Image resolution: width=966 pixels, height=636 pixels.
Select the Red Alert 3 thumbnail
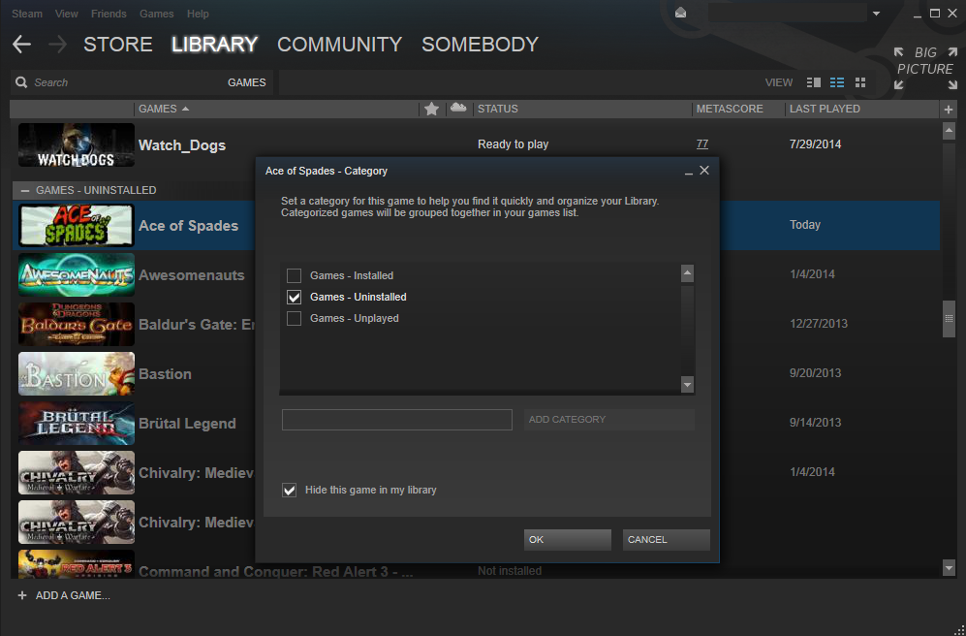77,564
